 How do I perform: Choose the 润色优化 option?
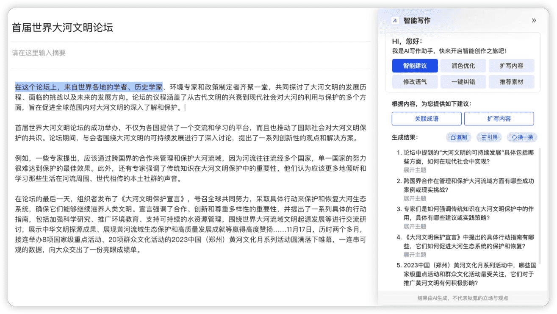point(463,66)
